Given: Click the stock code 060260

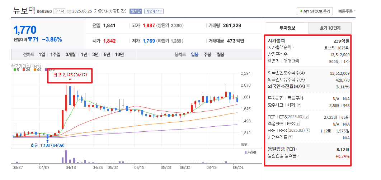Looking at the screenshot, I should point(44,11).
